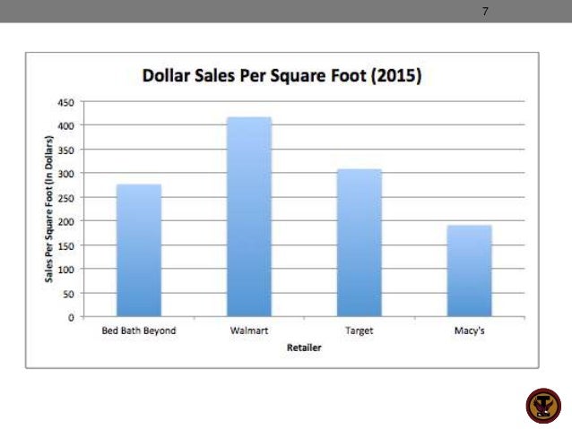
Task: Click the 'Bed Bath Beyond' axis label
Action: 139,330
